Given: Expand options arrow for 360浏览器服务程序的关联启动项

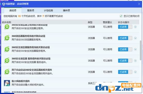Looking at the screenshot, I should coord(135,38).
